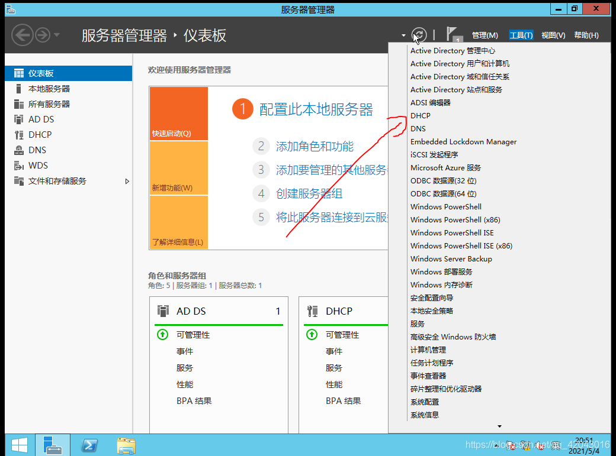Open 配置此本地服务器 link
This screenshot has height=456, width=616.
(x=316, y=109)
